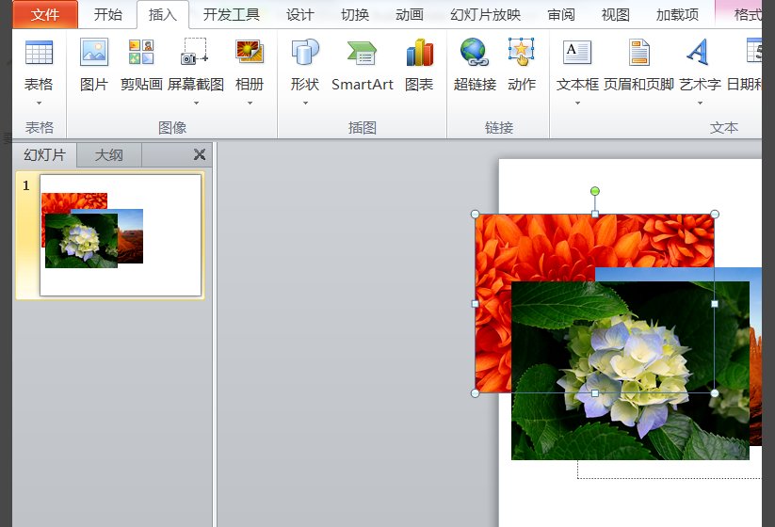775x527 pixels.
Task: Click the orange chrysanthemum picture
Action: pos(534,247)
